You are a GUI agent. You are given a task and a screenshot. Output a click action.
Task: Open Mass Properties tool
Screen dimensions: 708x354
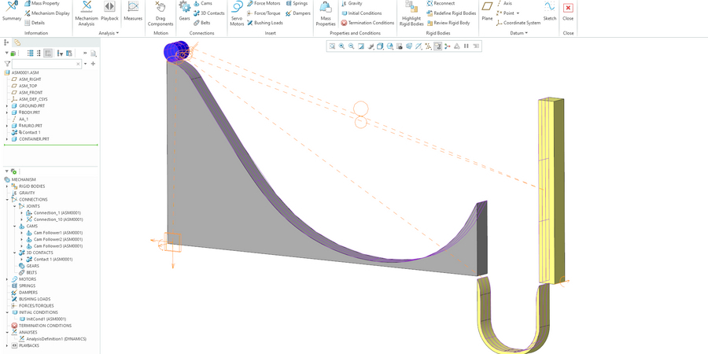[325, 12]
